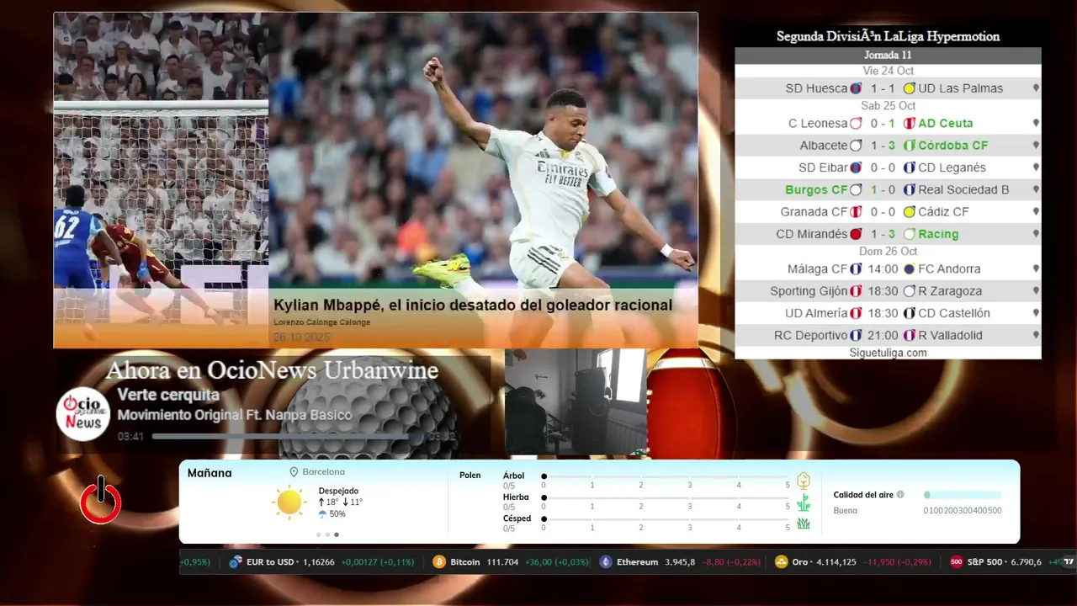The height and width of the screenshot is (606, 1077).
Task: Click the Ethereum logo in the ticker
Action: pyautogui.click(x=606, y=562)
